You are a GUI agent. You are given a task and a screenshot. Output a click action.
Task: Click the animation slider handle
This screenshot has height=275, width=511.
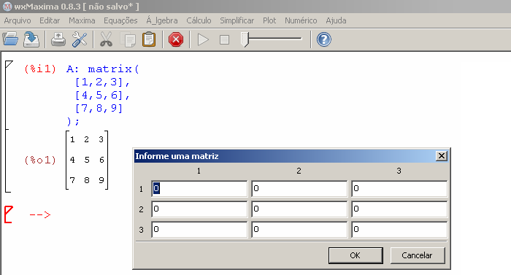click(245, 39)
